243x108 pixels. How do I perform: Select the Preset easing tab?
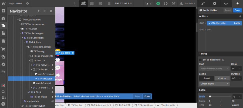pos(207,78)
